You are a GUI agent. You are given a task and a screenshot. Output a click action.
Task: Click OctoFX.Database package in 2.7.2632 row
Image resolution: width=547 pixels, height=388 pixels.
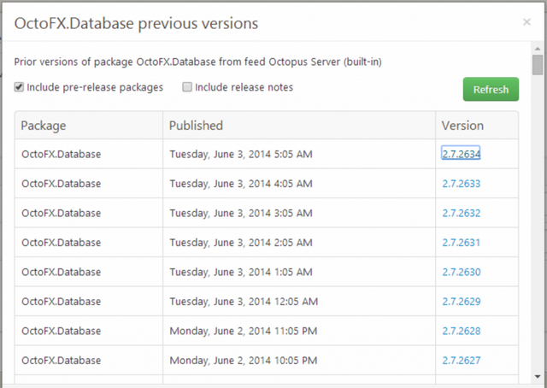point(61,213)
